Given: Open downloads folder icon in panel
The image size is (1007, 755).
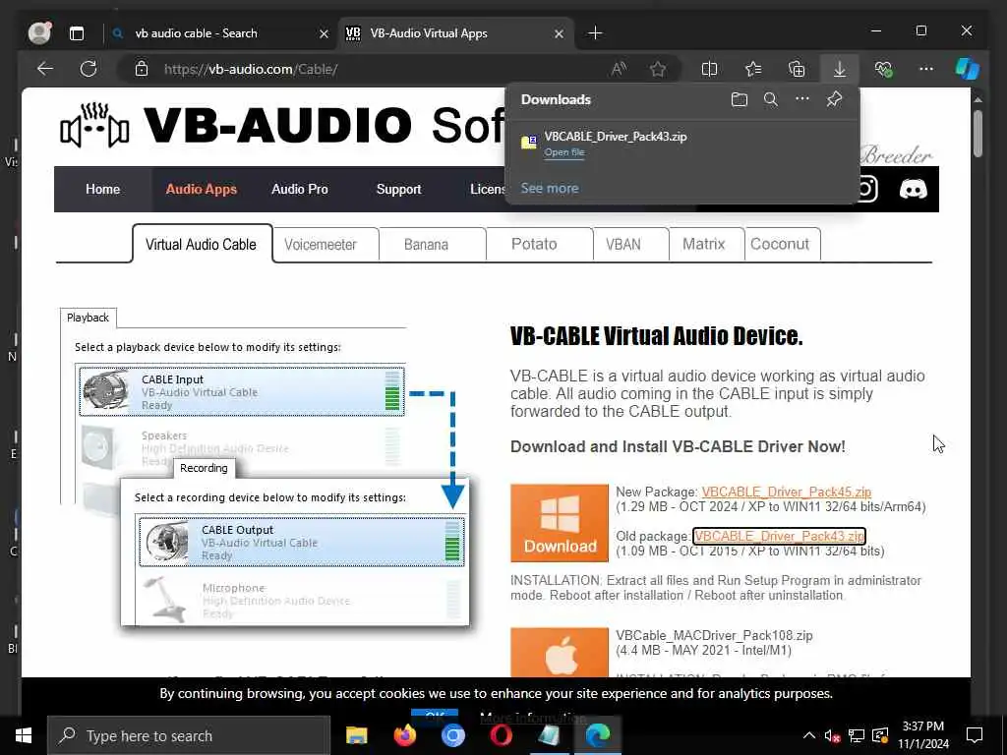Looking at the screenshot, I should (x=740, y=99).
